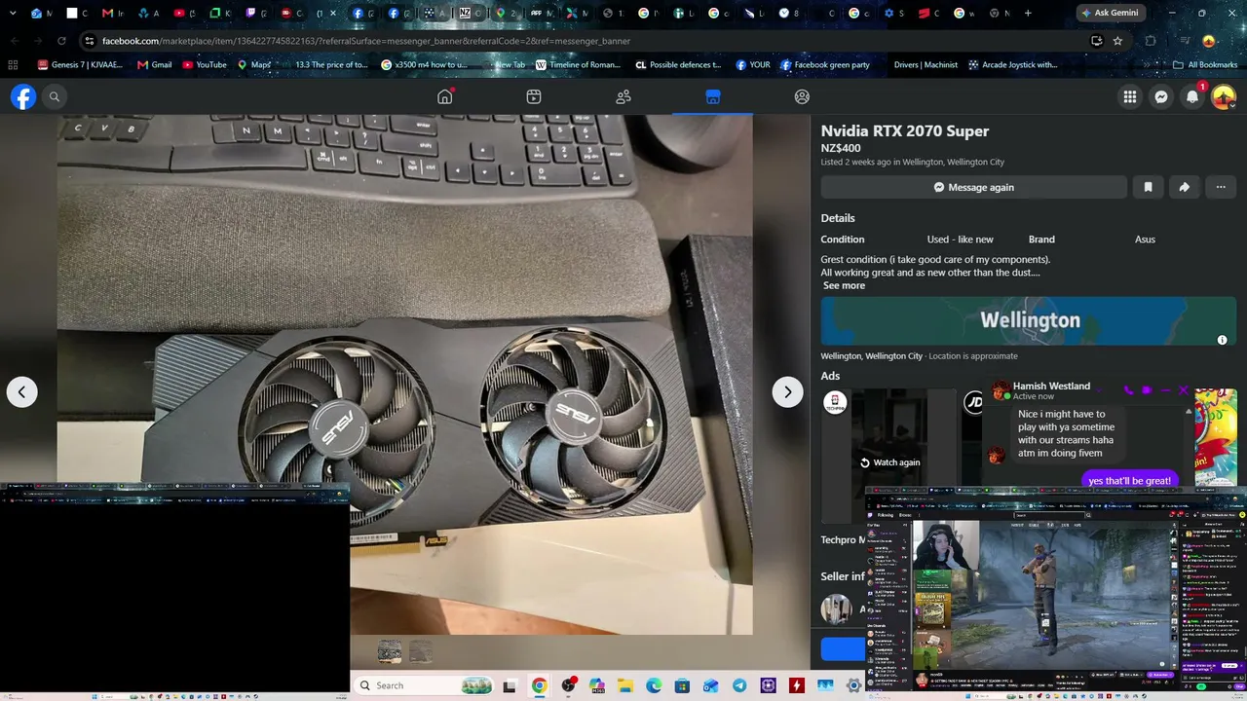Image resolution: width=1247 pixels, height=701 pixels.
Task: Open the account profile picture menu
Action: (x=1224, y=96)
